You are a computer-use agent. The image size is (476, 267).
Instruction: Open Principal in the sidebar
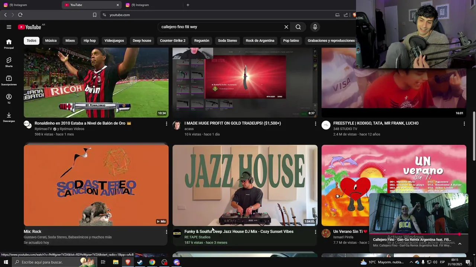9,44
